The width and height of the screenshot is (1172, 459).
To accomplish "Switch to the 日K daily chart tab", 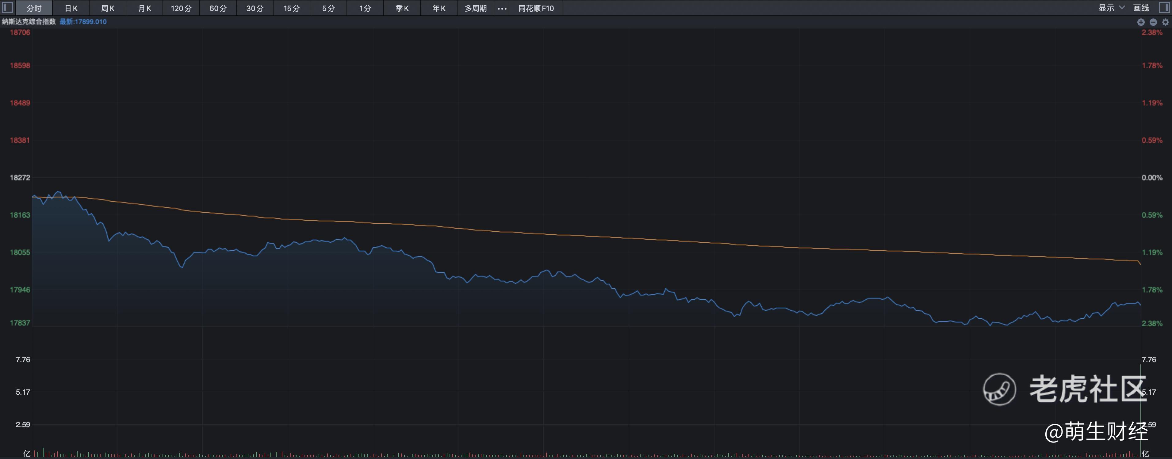I will tap(71, 8).
